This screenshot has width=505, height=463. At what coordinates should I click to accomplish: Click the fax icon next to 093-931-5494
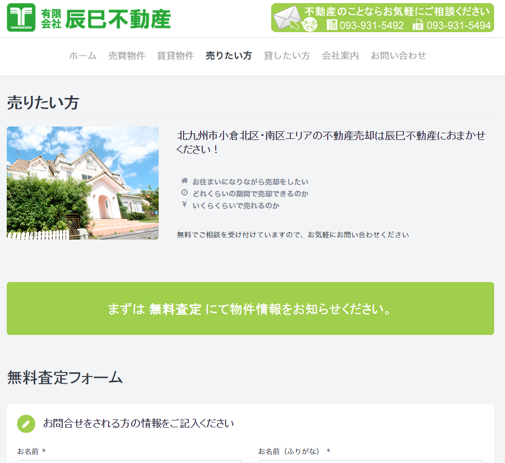pos(418,25)
